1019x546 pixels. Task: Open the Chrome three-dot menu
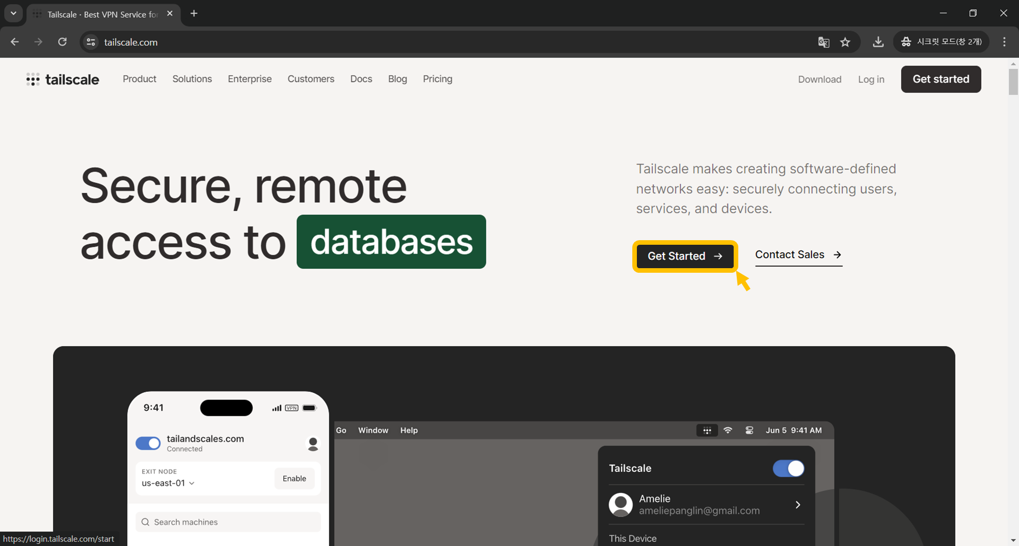pyautogui.click(x=1004, y=42)
